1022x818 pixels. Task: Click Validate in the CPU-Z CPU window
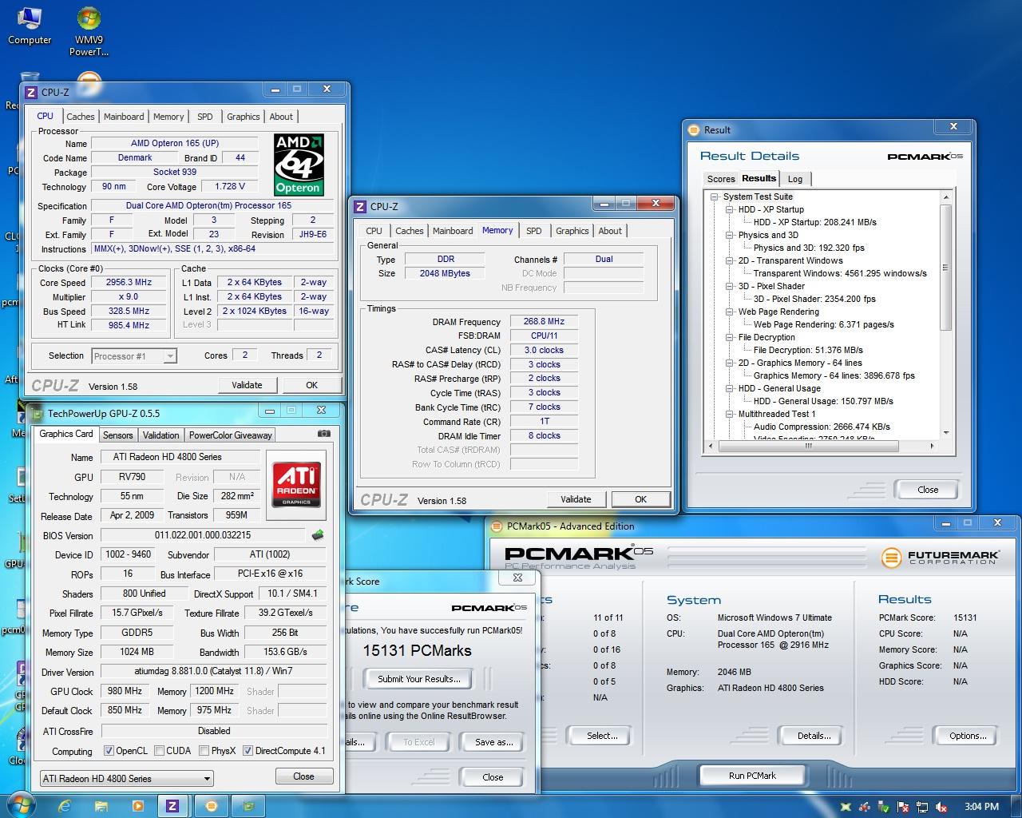pyautogui.click(x=247, y=385)
